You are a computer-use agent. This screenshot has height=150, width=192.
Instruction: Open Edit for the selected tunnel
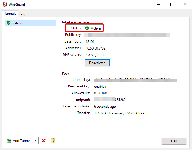click(174, 141)
